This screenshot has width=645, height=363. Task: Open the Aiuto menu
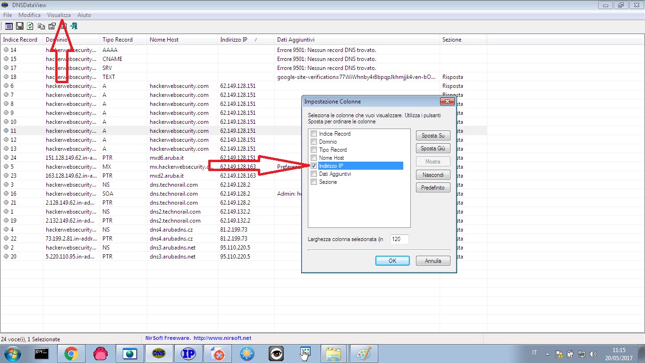(x=84, y=15)
